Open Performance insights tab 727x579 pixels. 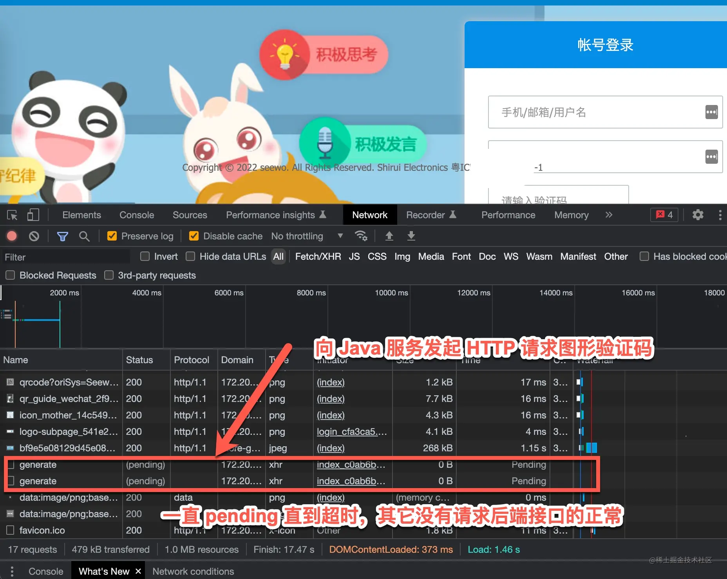[x=276, y=215]
